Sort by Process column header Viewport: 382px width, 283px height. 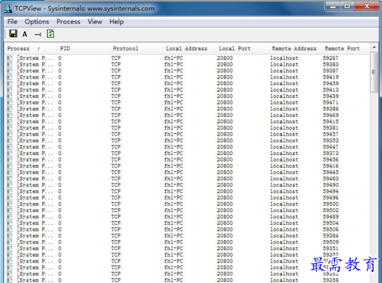click(30, 48)
